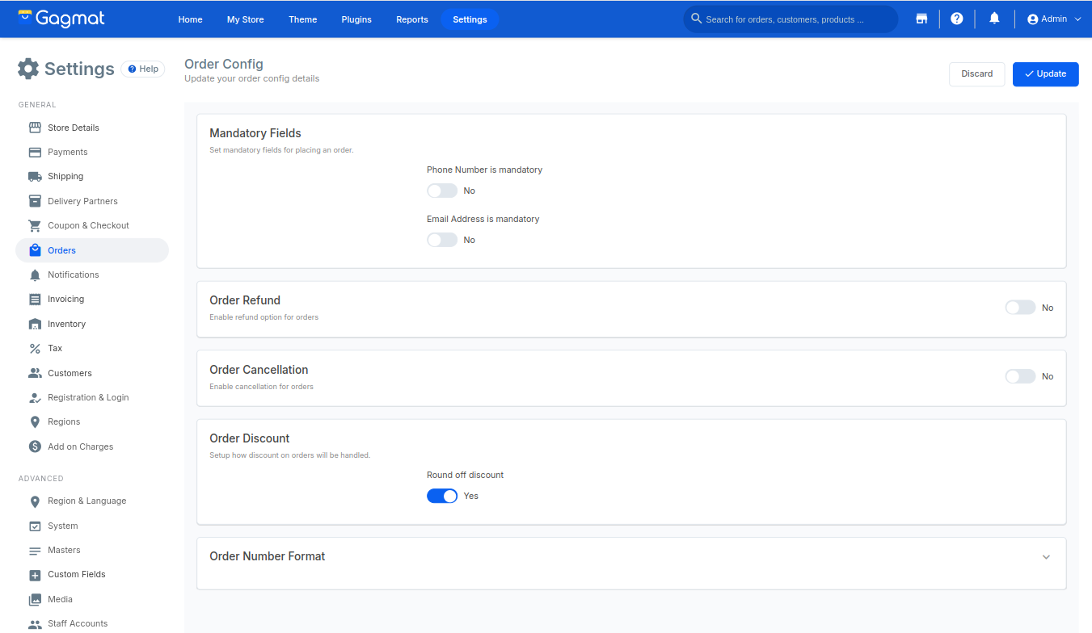Click the System checkbox icon
1092x633 pixels.
coord(35,526)
